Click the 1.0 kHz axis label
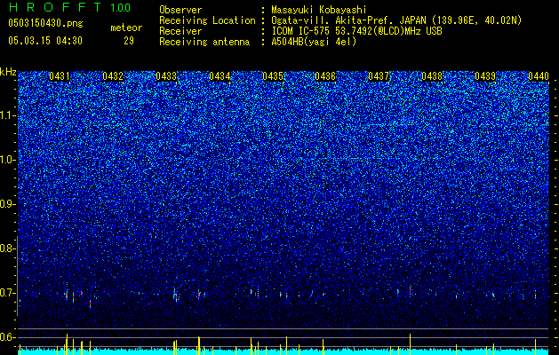Image resolution: width=559 pixels, height=355 pixels. [x=8, y=160]
